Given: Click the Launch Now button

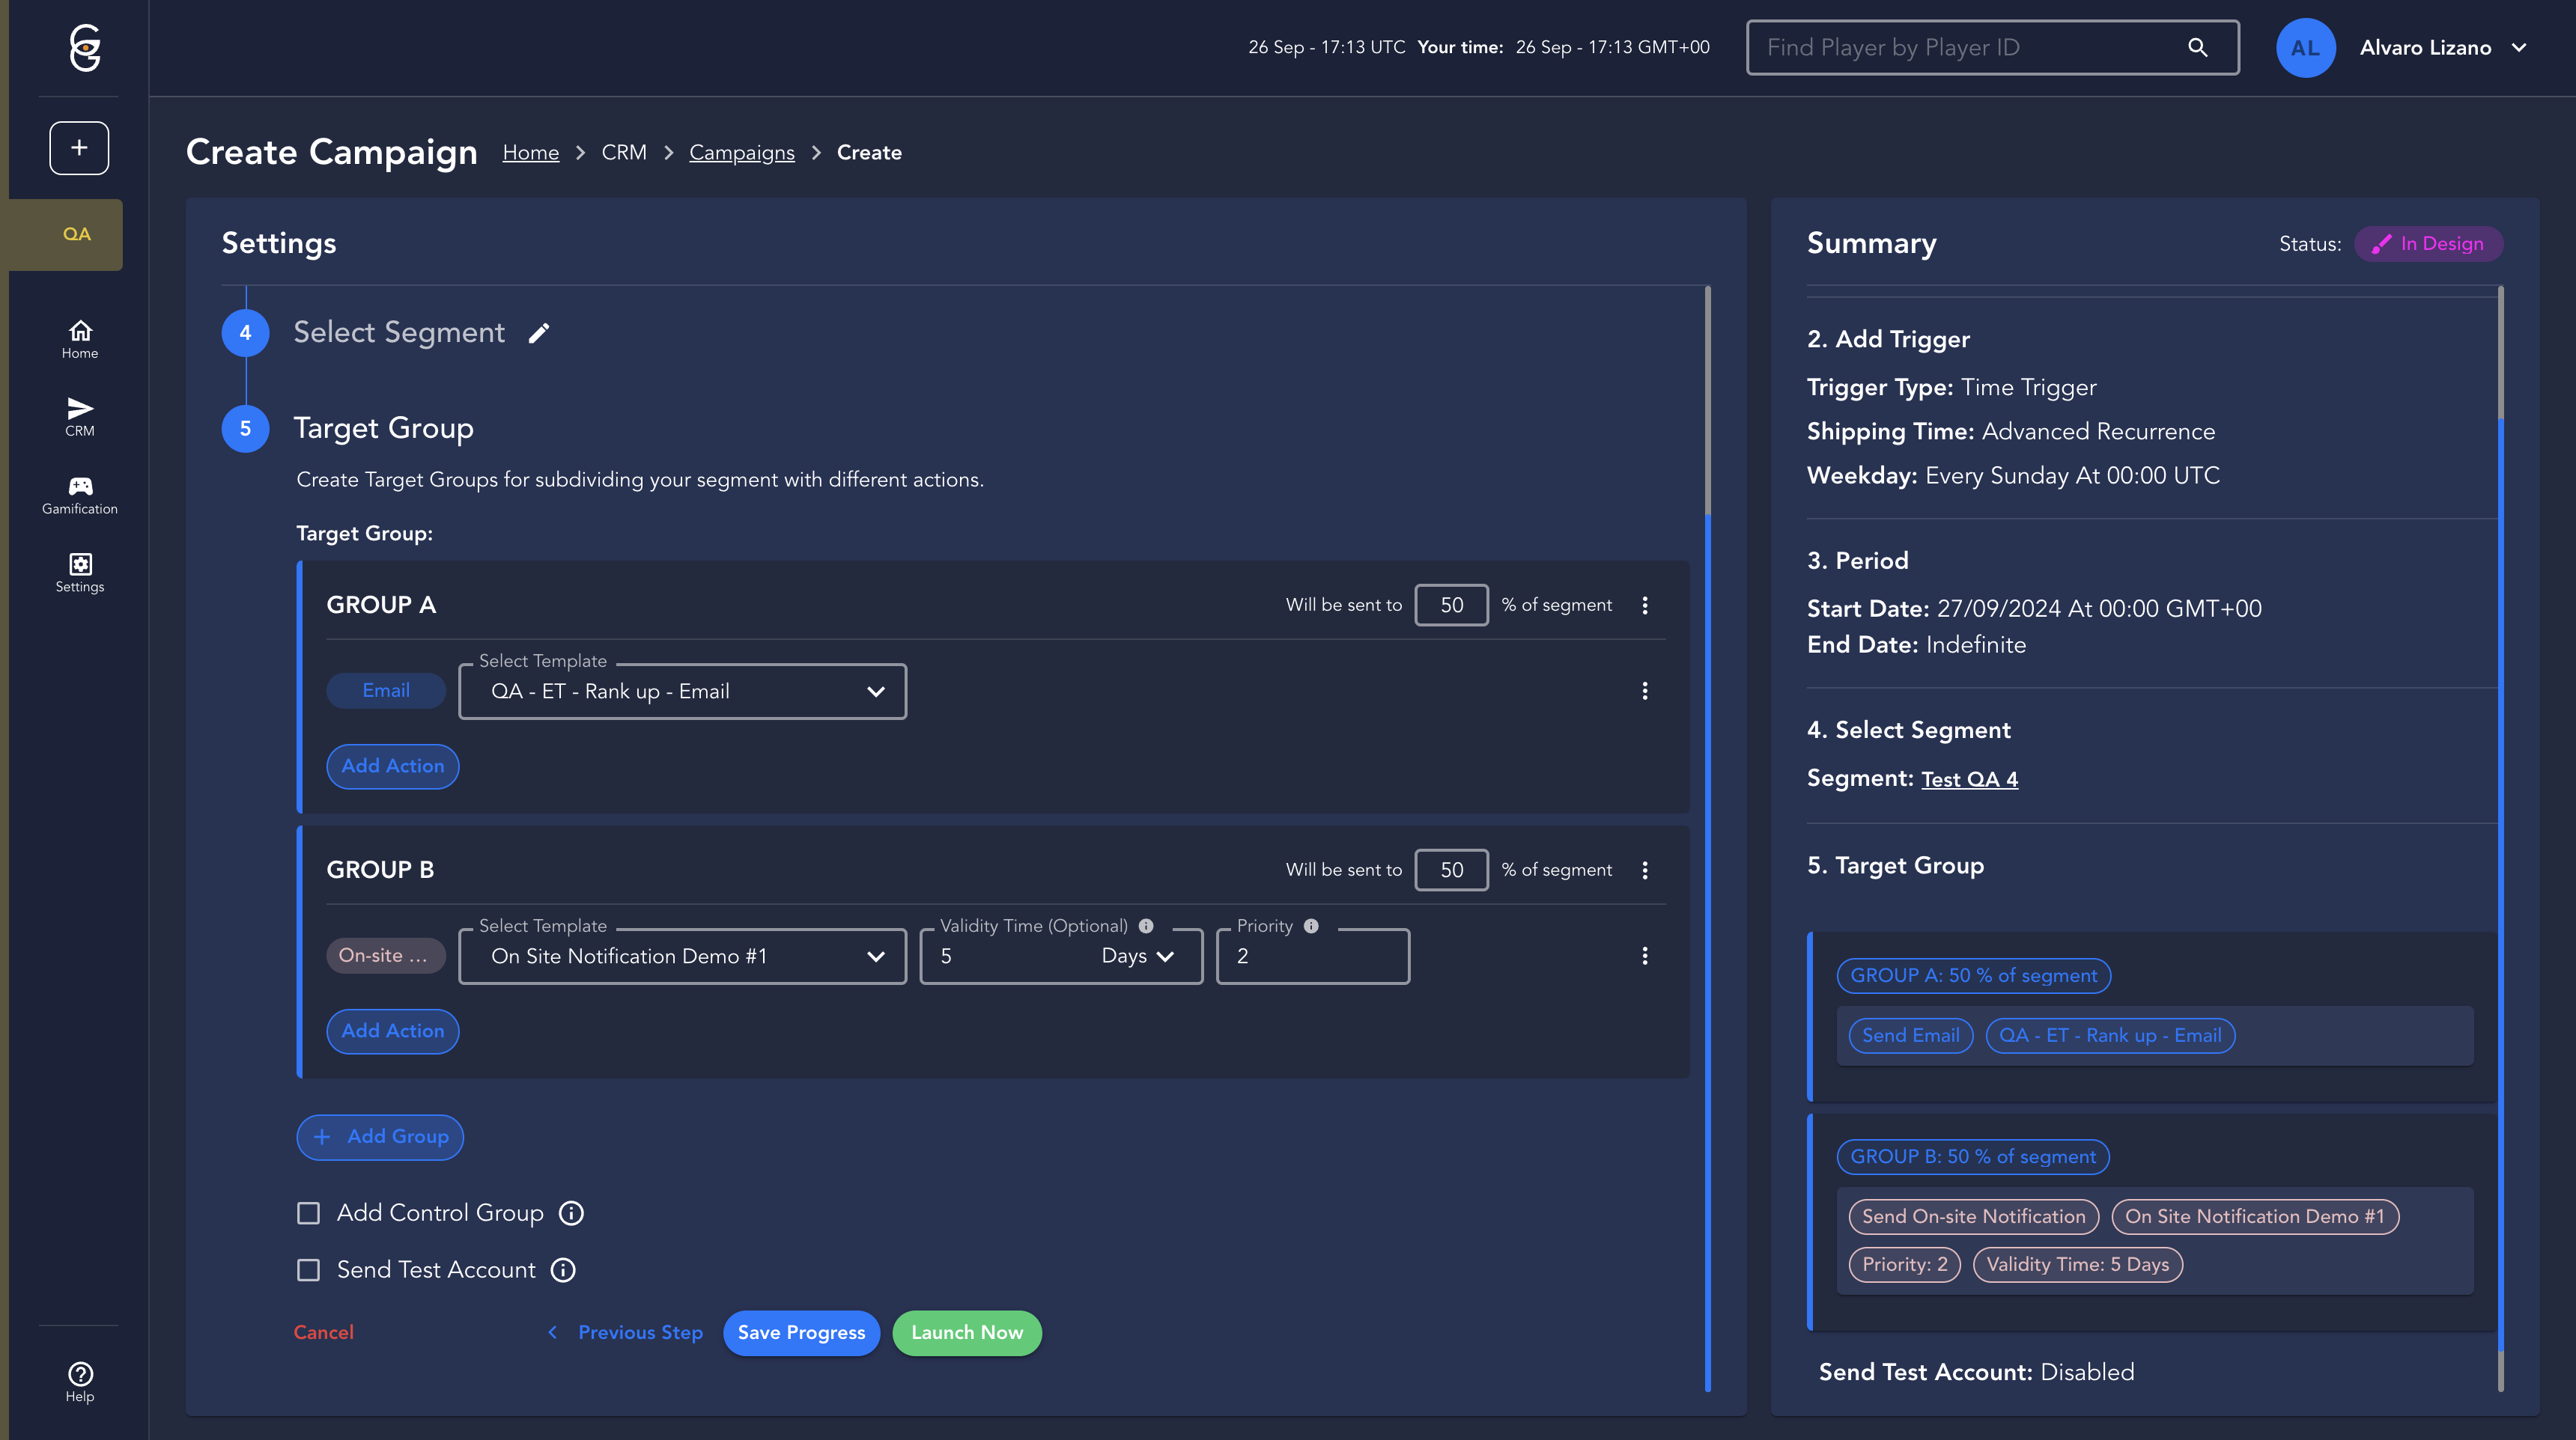Looking at the screenshot, I should pyautogui.click(x=966, y=1333).
